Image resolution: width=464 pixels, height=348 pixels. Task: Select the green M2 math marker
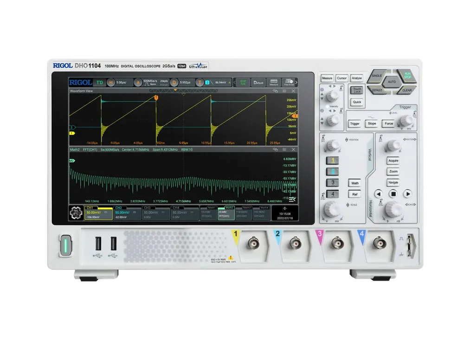[x=72, y=161]
